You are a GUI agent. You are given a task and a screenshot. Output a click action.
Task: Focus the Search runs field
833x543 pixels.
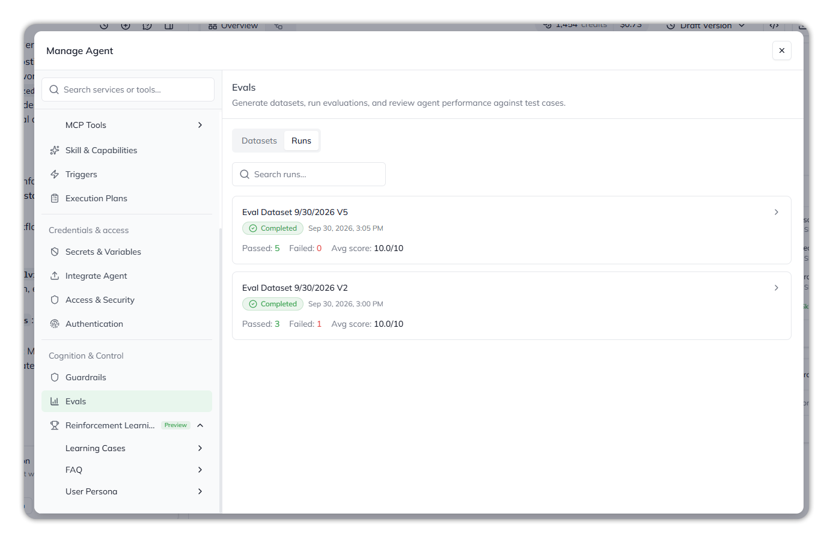(309, 174)
